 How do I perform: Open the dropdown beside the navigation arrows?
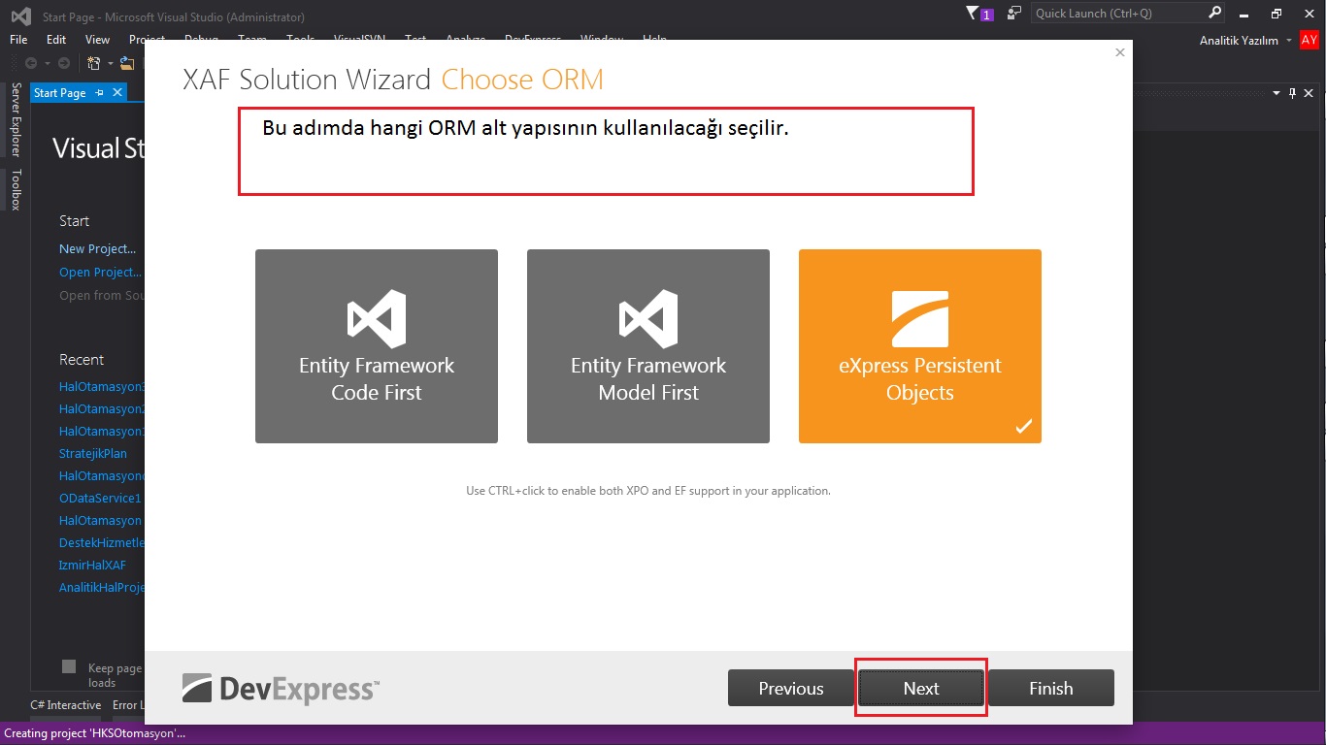[48, 63]
